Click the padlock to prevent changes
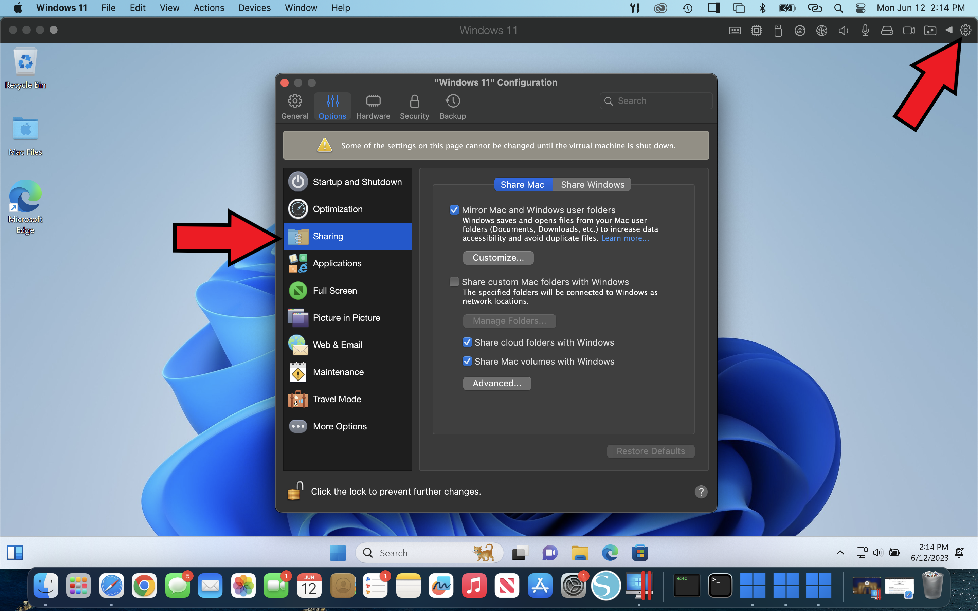The width and height of the screenshot is (978, 611). [295, 491]
